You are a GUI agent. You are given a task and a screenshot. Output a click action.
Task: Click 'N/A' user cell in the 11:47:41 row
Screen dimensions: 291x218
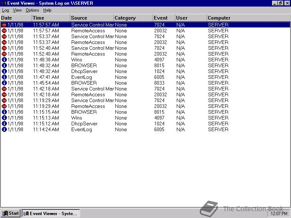(x=180, y=77)
